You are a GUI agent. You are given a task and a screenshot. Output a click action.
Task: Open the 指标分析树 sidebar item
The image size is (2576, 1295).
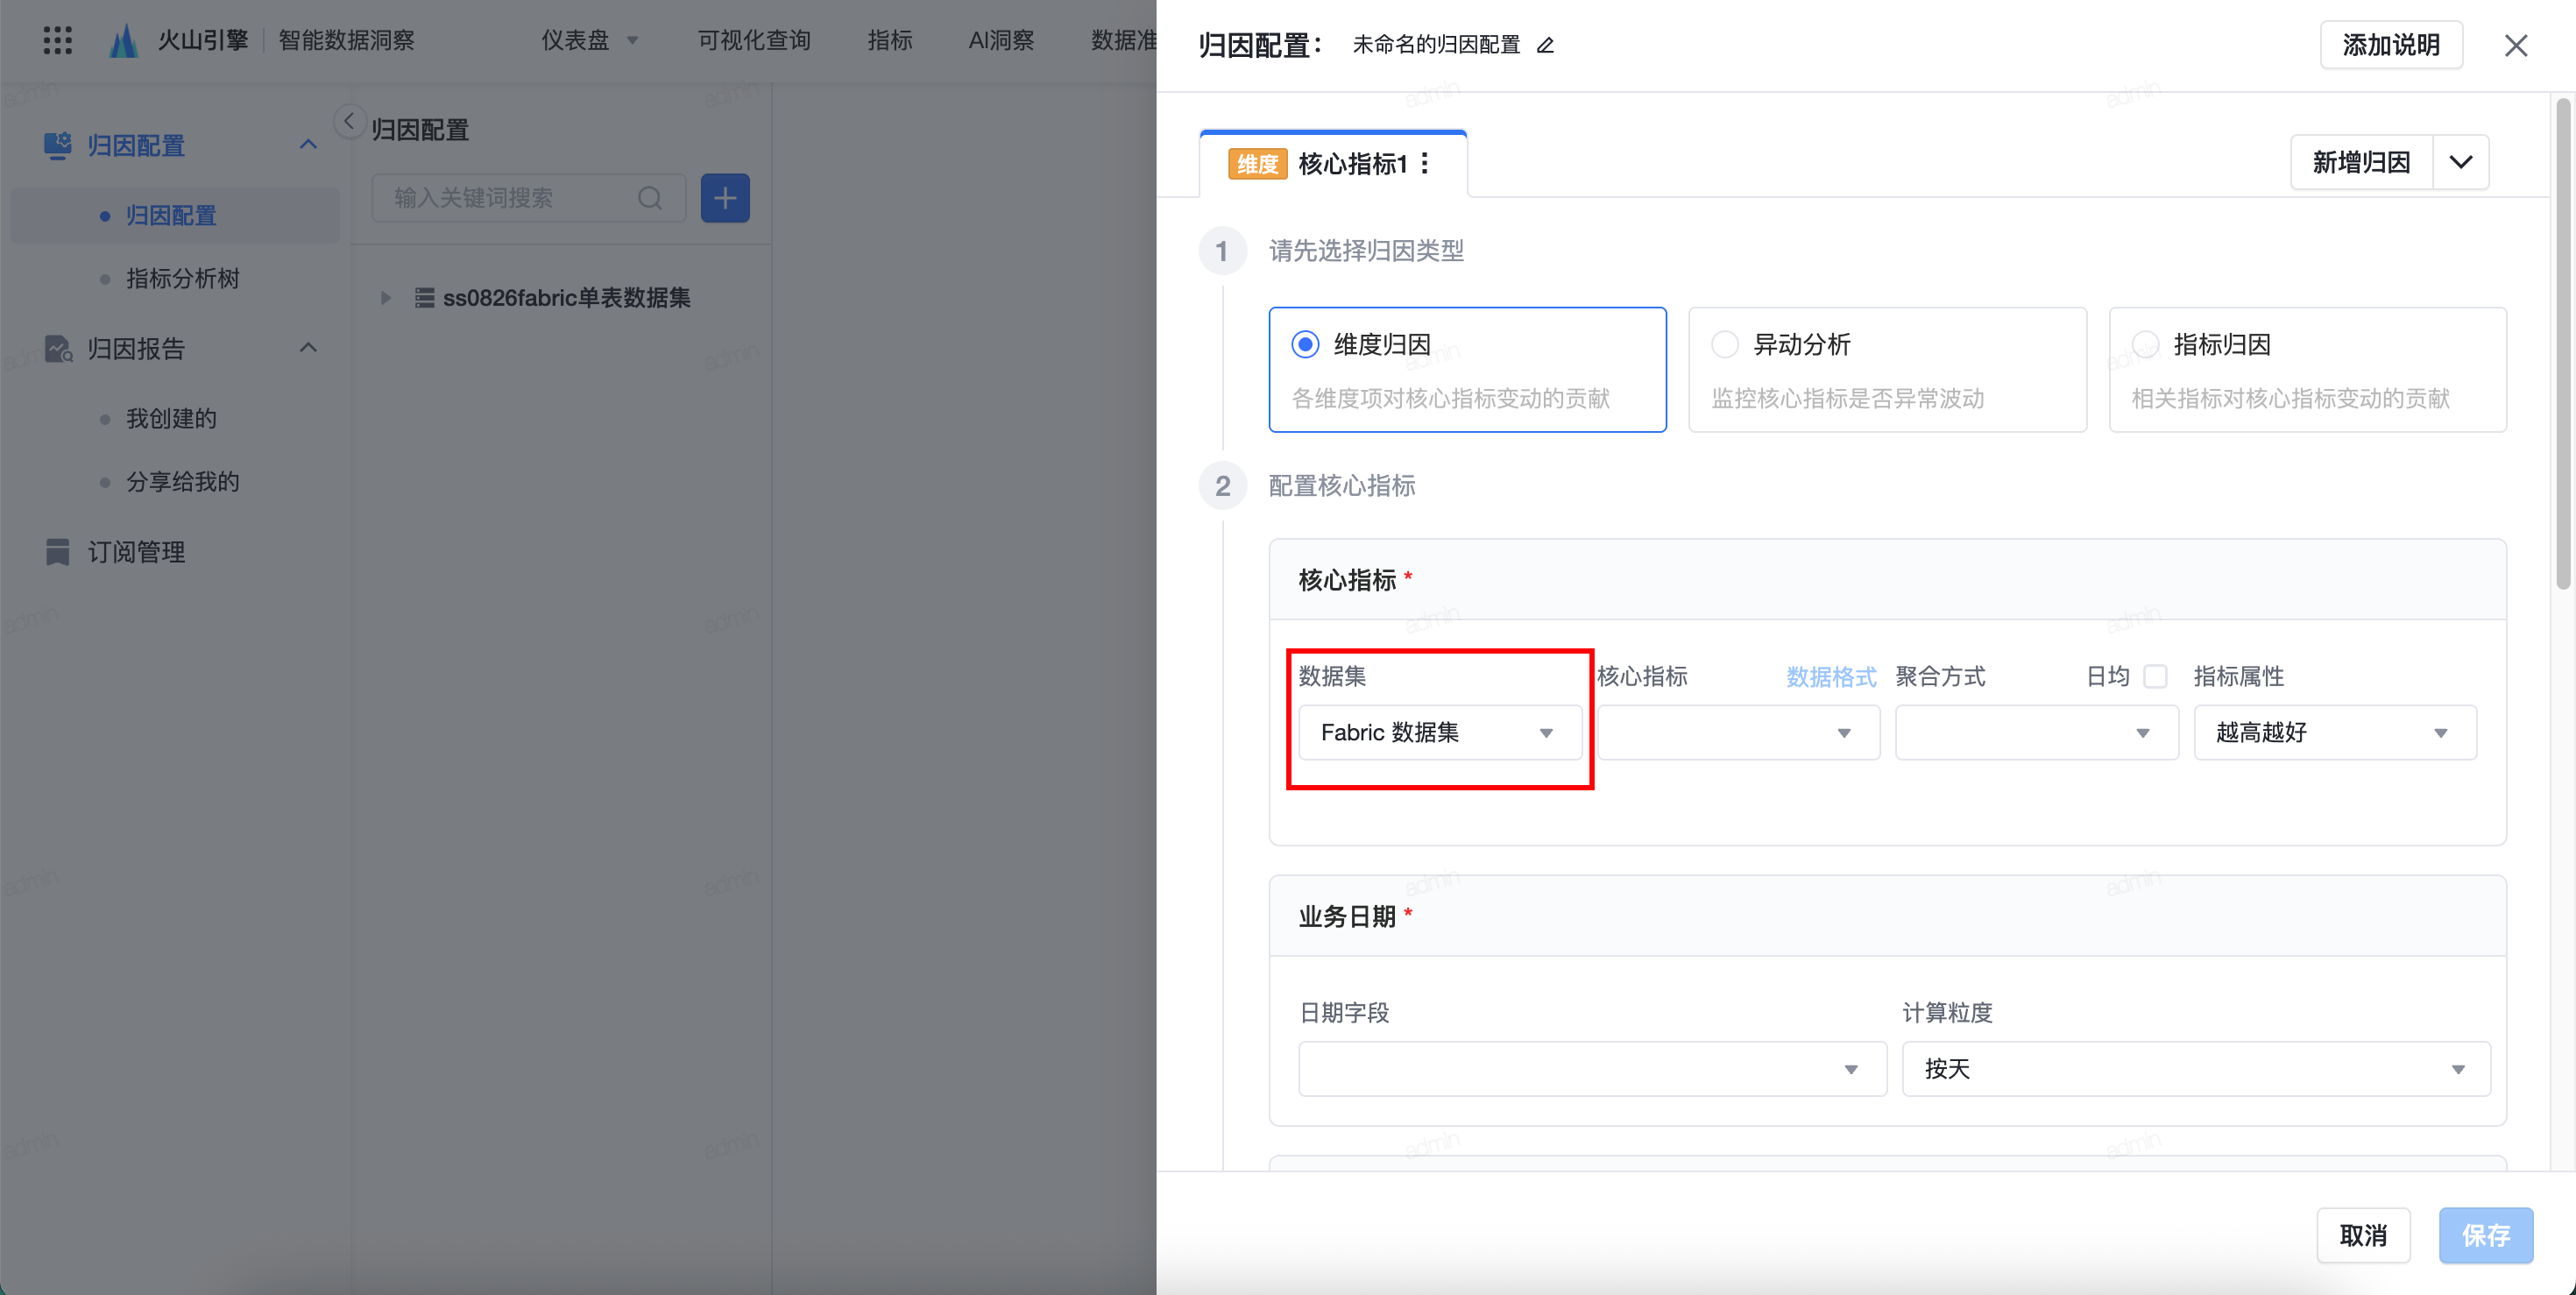(x=182, y=278)
